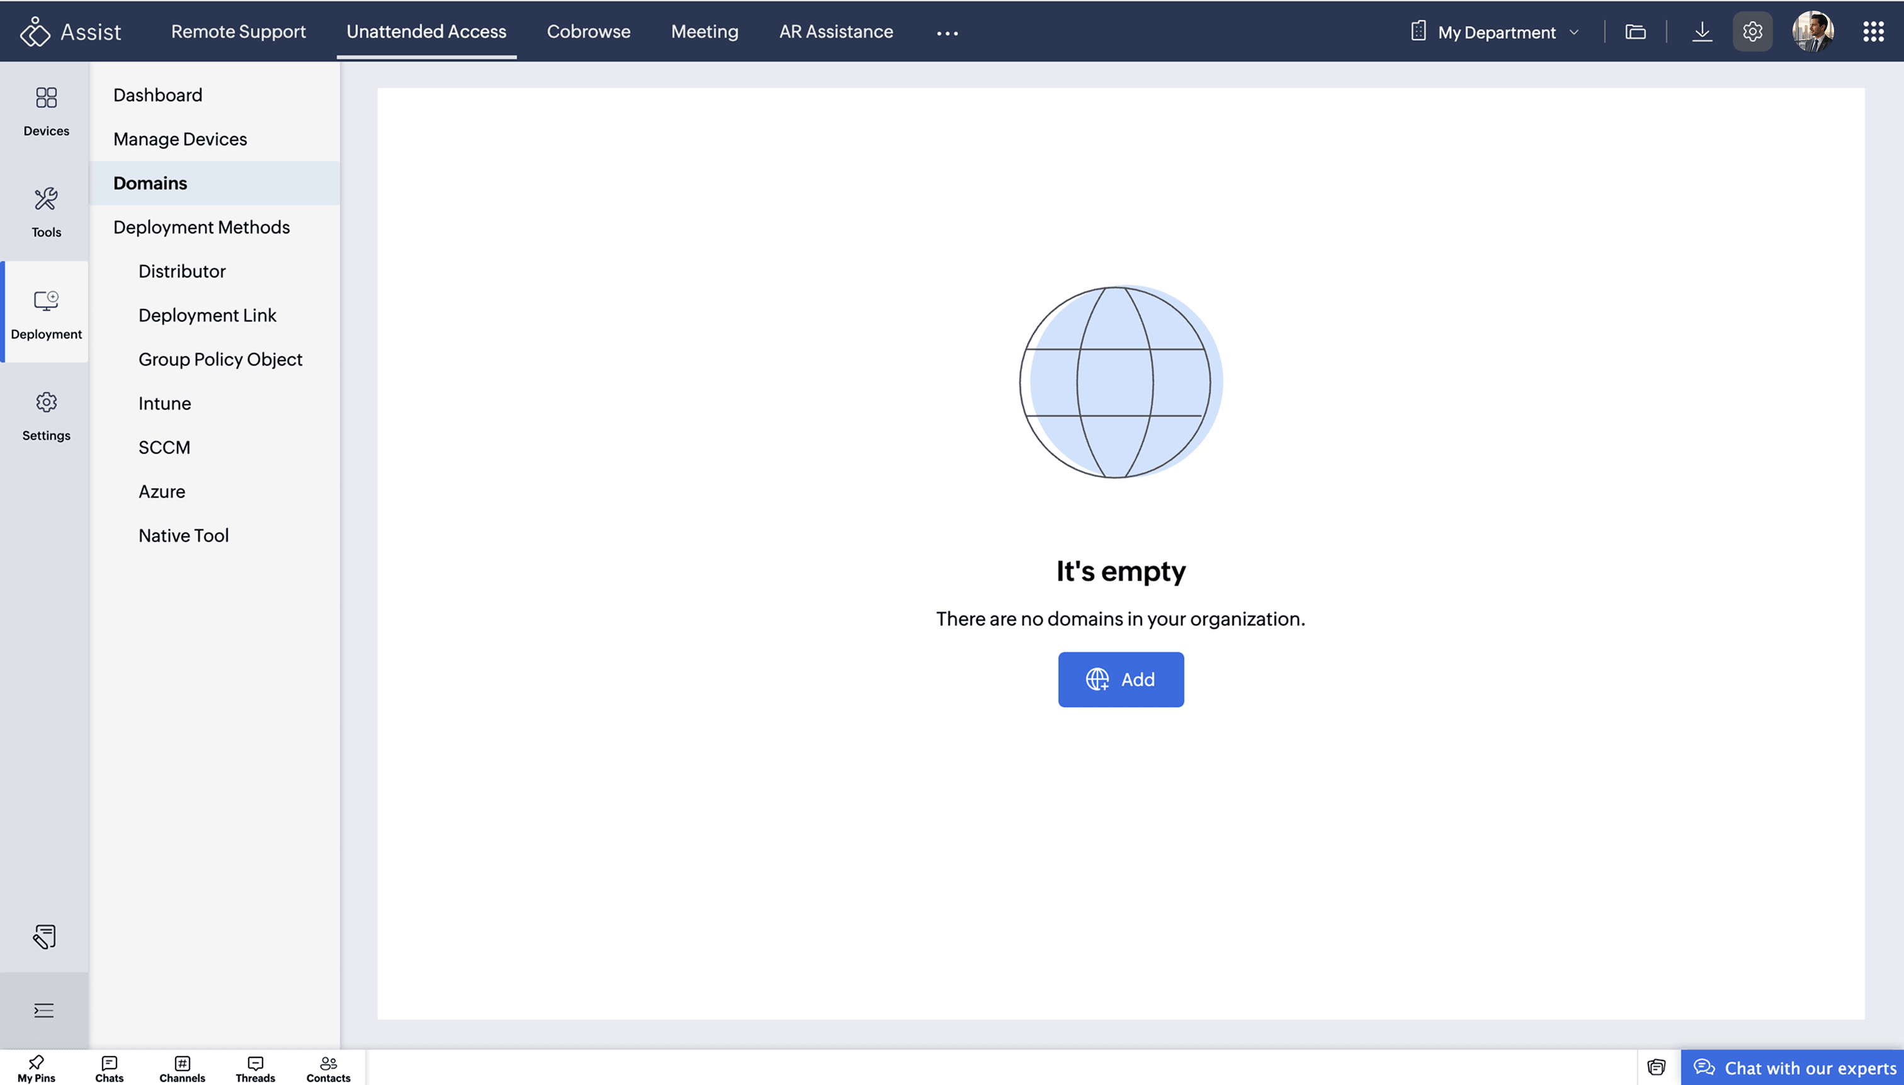Expand the My Department dropdown
Image resolution: width=1904 pixels, height=1085 pixels.
[1495, 31]
